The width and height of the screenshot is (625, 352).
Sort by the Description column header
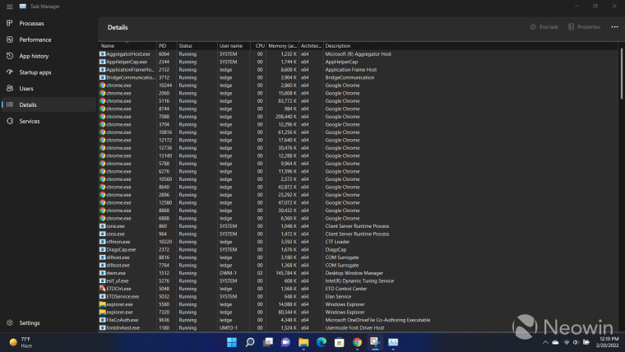click(x=470, y=46)
